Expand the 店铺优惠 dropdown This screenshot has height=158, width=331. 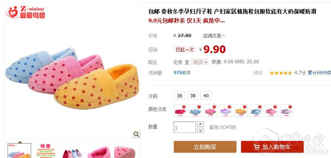(214, 36)
